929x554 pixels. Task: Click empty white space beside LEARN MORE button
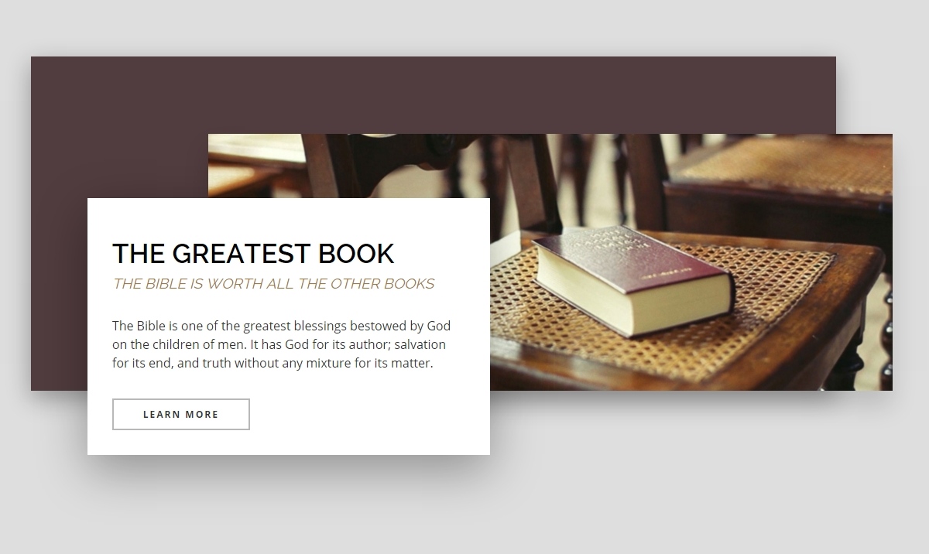364,415
